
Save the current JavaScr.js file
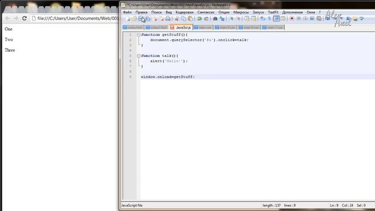[x=141, y=19]
